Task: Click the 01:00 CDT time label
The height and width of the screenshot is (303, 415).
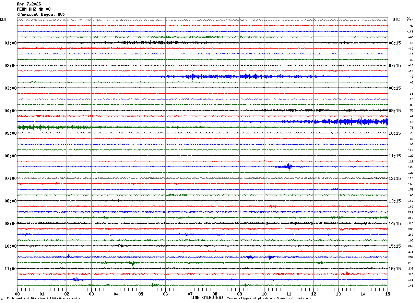Action: [x=10, y=43]
